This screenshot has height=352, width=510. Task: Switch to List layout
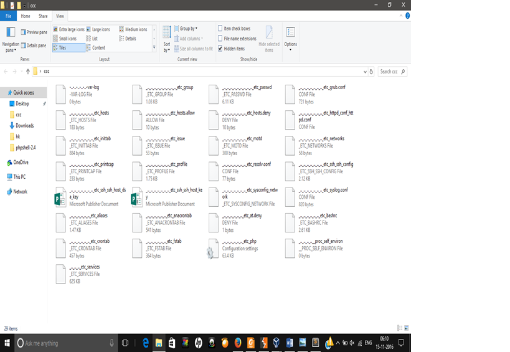(x=92, y=39)
